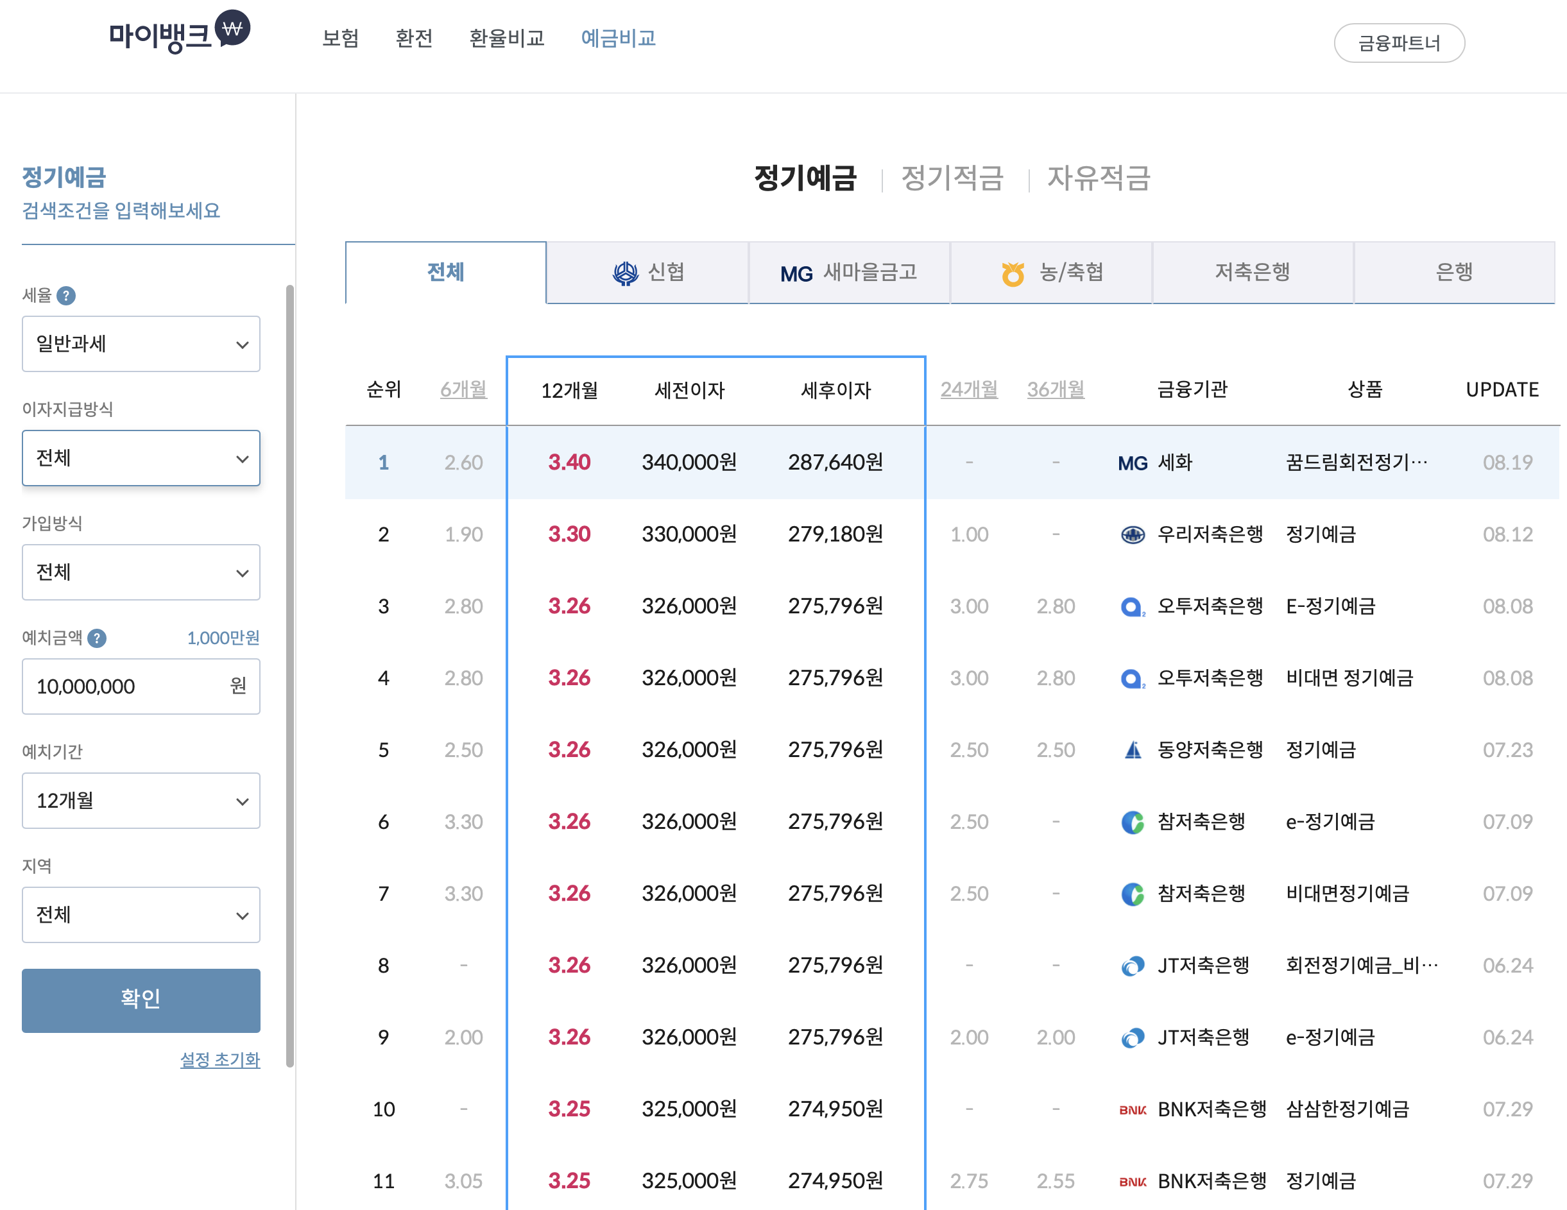Image resolution: width=1567 pixels, height=1210 pixels.
Task: Click the 예치금액 help question mark icon
Action: pyautogui.click(x=97, y=638)
